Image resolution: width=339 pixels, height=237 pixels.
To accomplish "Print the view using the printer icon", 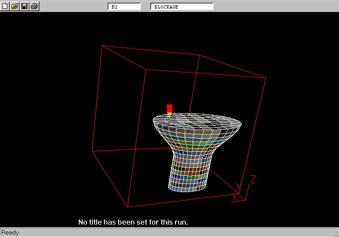I will pyautogui.click(x=34, y=6).
